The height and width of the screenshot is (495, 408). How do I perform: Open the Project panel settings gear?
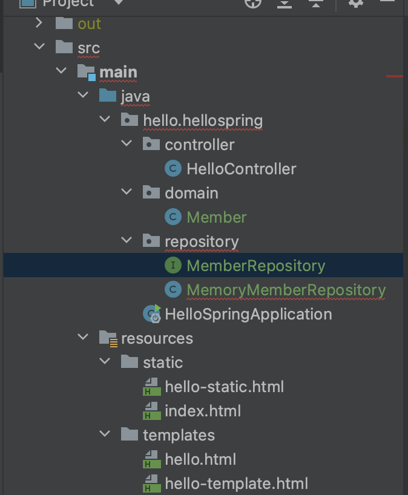click(356, 3)
